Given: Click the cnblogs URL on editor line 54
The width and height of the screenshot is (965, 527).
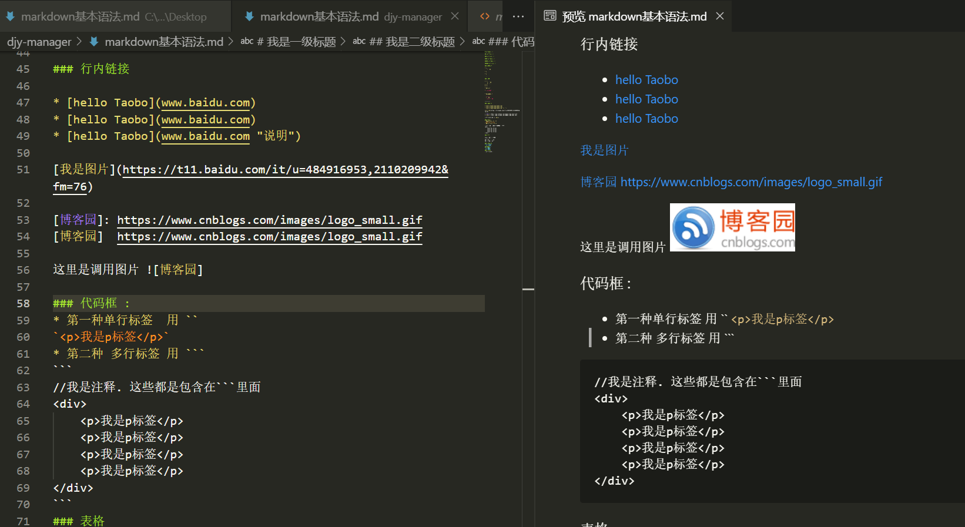Looking at the screenshot, I should click(x=270, y=237).
